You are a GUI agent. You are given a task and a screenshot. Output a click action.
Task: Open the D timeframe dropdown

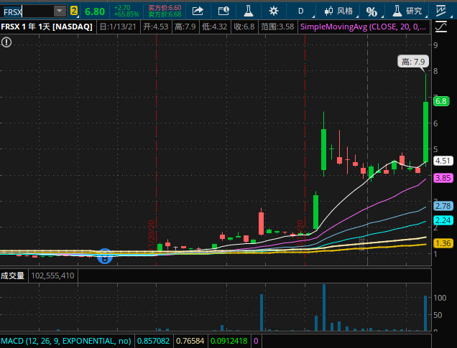coord(301,11)
